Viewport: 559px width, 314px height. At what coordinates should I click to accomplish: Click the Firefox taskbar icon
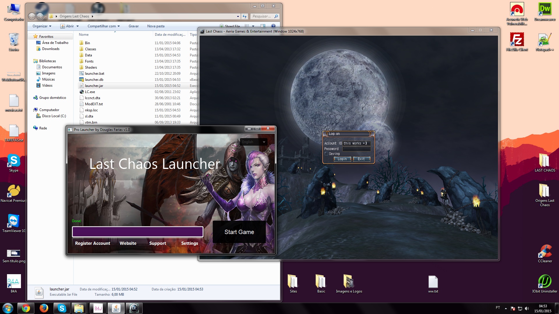pyautogui.click(x=44, y=308)
